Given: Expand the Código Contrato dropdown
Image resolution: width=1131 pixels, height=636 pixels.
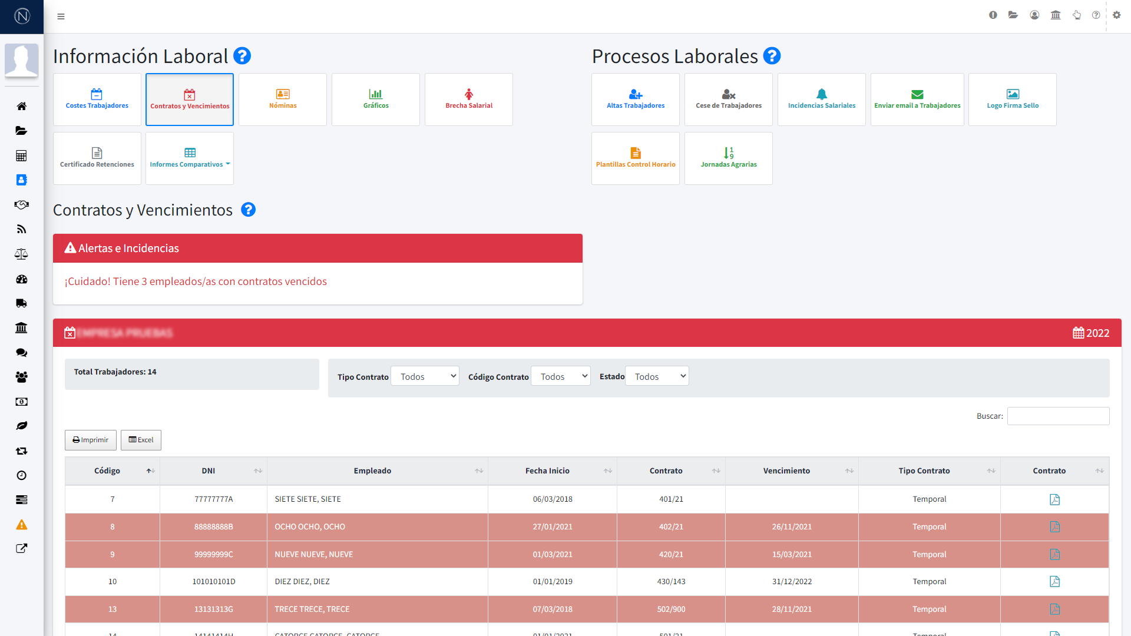Looking at the screenshot, I should (561, 376).
